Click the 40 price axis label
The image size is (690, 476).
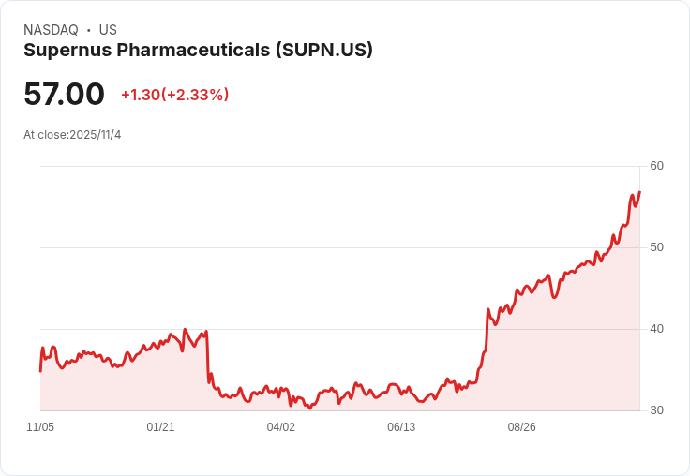point(656,329)
